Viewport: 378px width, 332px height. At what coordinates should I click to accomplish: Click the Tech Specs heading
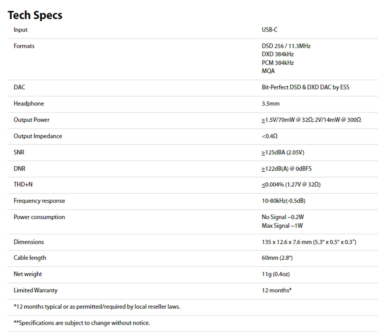[x=35, y=15]
